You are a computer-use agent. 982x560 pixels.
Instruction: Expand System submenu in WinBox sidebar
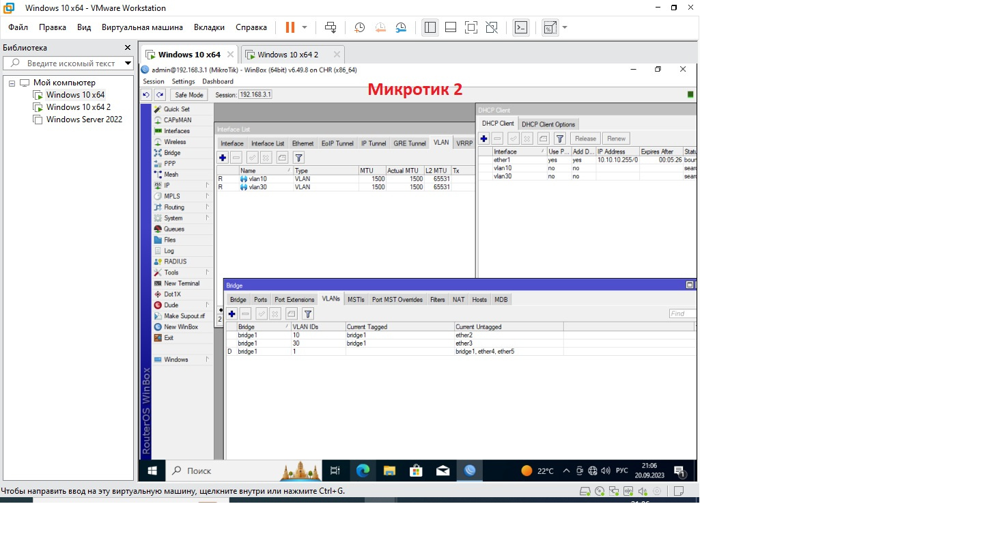point(208,219)
